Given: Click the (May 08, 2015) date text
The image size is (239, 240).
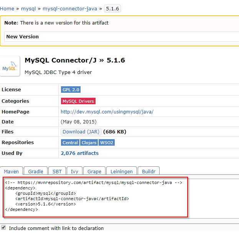Looking at the screenshot, I should [x=79, y=122].
